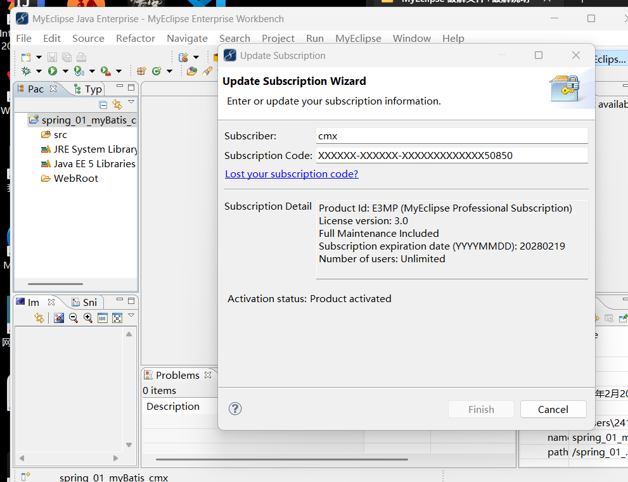Toggle Link with Editor in Image Preview
The height and width of the screenshot is (482, 628).
pos(39,318)
